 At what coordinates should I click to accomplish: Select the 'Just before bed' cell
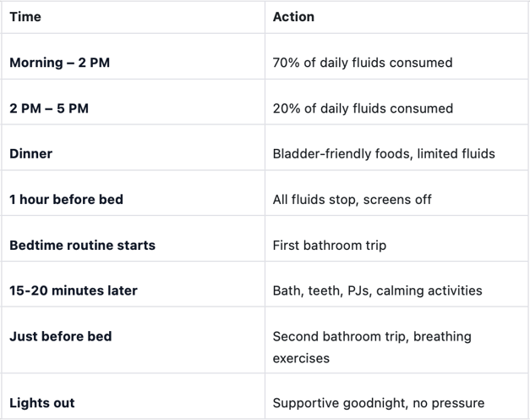tap(61, 336)
